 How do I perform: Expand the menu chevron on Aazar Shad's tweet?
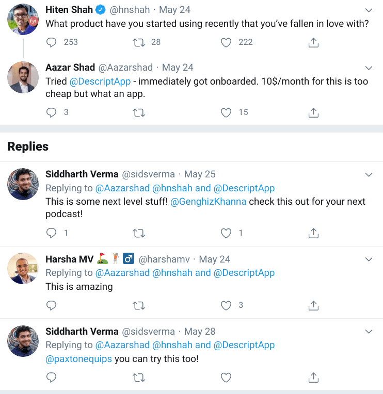click(x=369, y=68)
